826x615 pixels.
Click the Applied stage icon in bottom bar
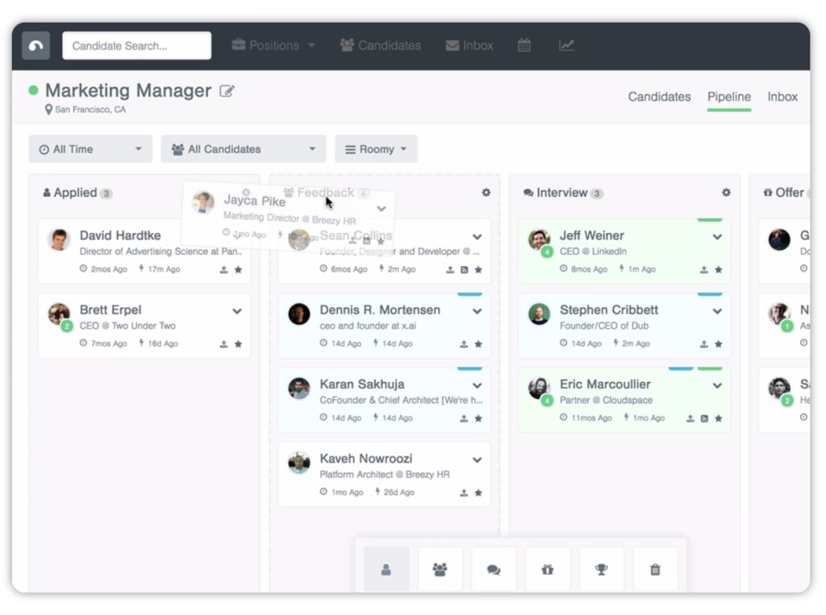point(386,569)
